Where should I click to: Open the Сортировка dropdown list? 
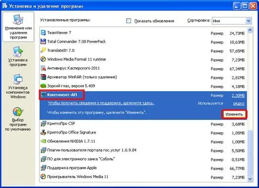(x=232, y=21)
